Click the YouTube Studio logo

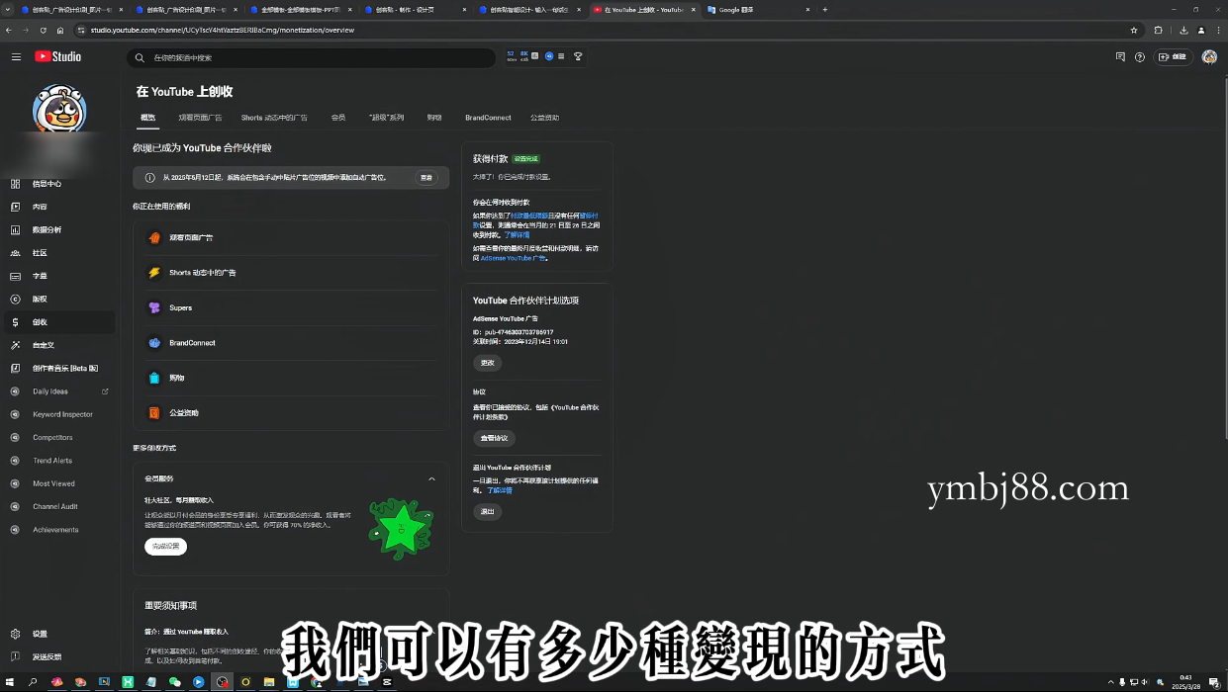pyautogui.click(x=58, y=56)
